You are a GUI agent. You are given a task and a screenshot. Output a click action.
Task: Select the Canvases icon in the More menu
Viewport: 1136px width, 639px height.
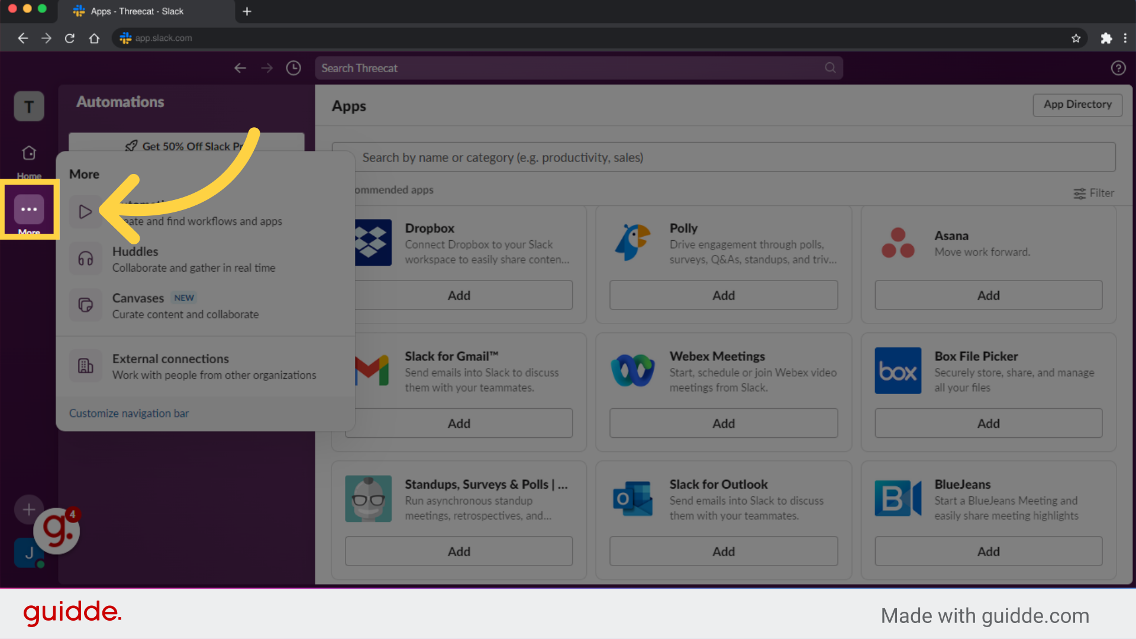85,305
